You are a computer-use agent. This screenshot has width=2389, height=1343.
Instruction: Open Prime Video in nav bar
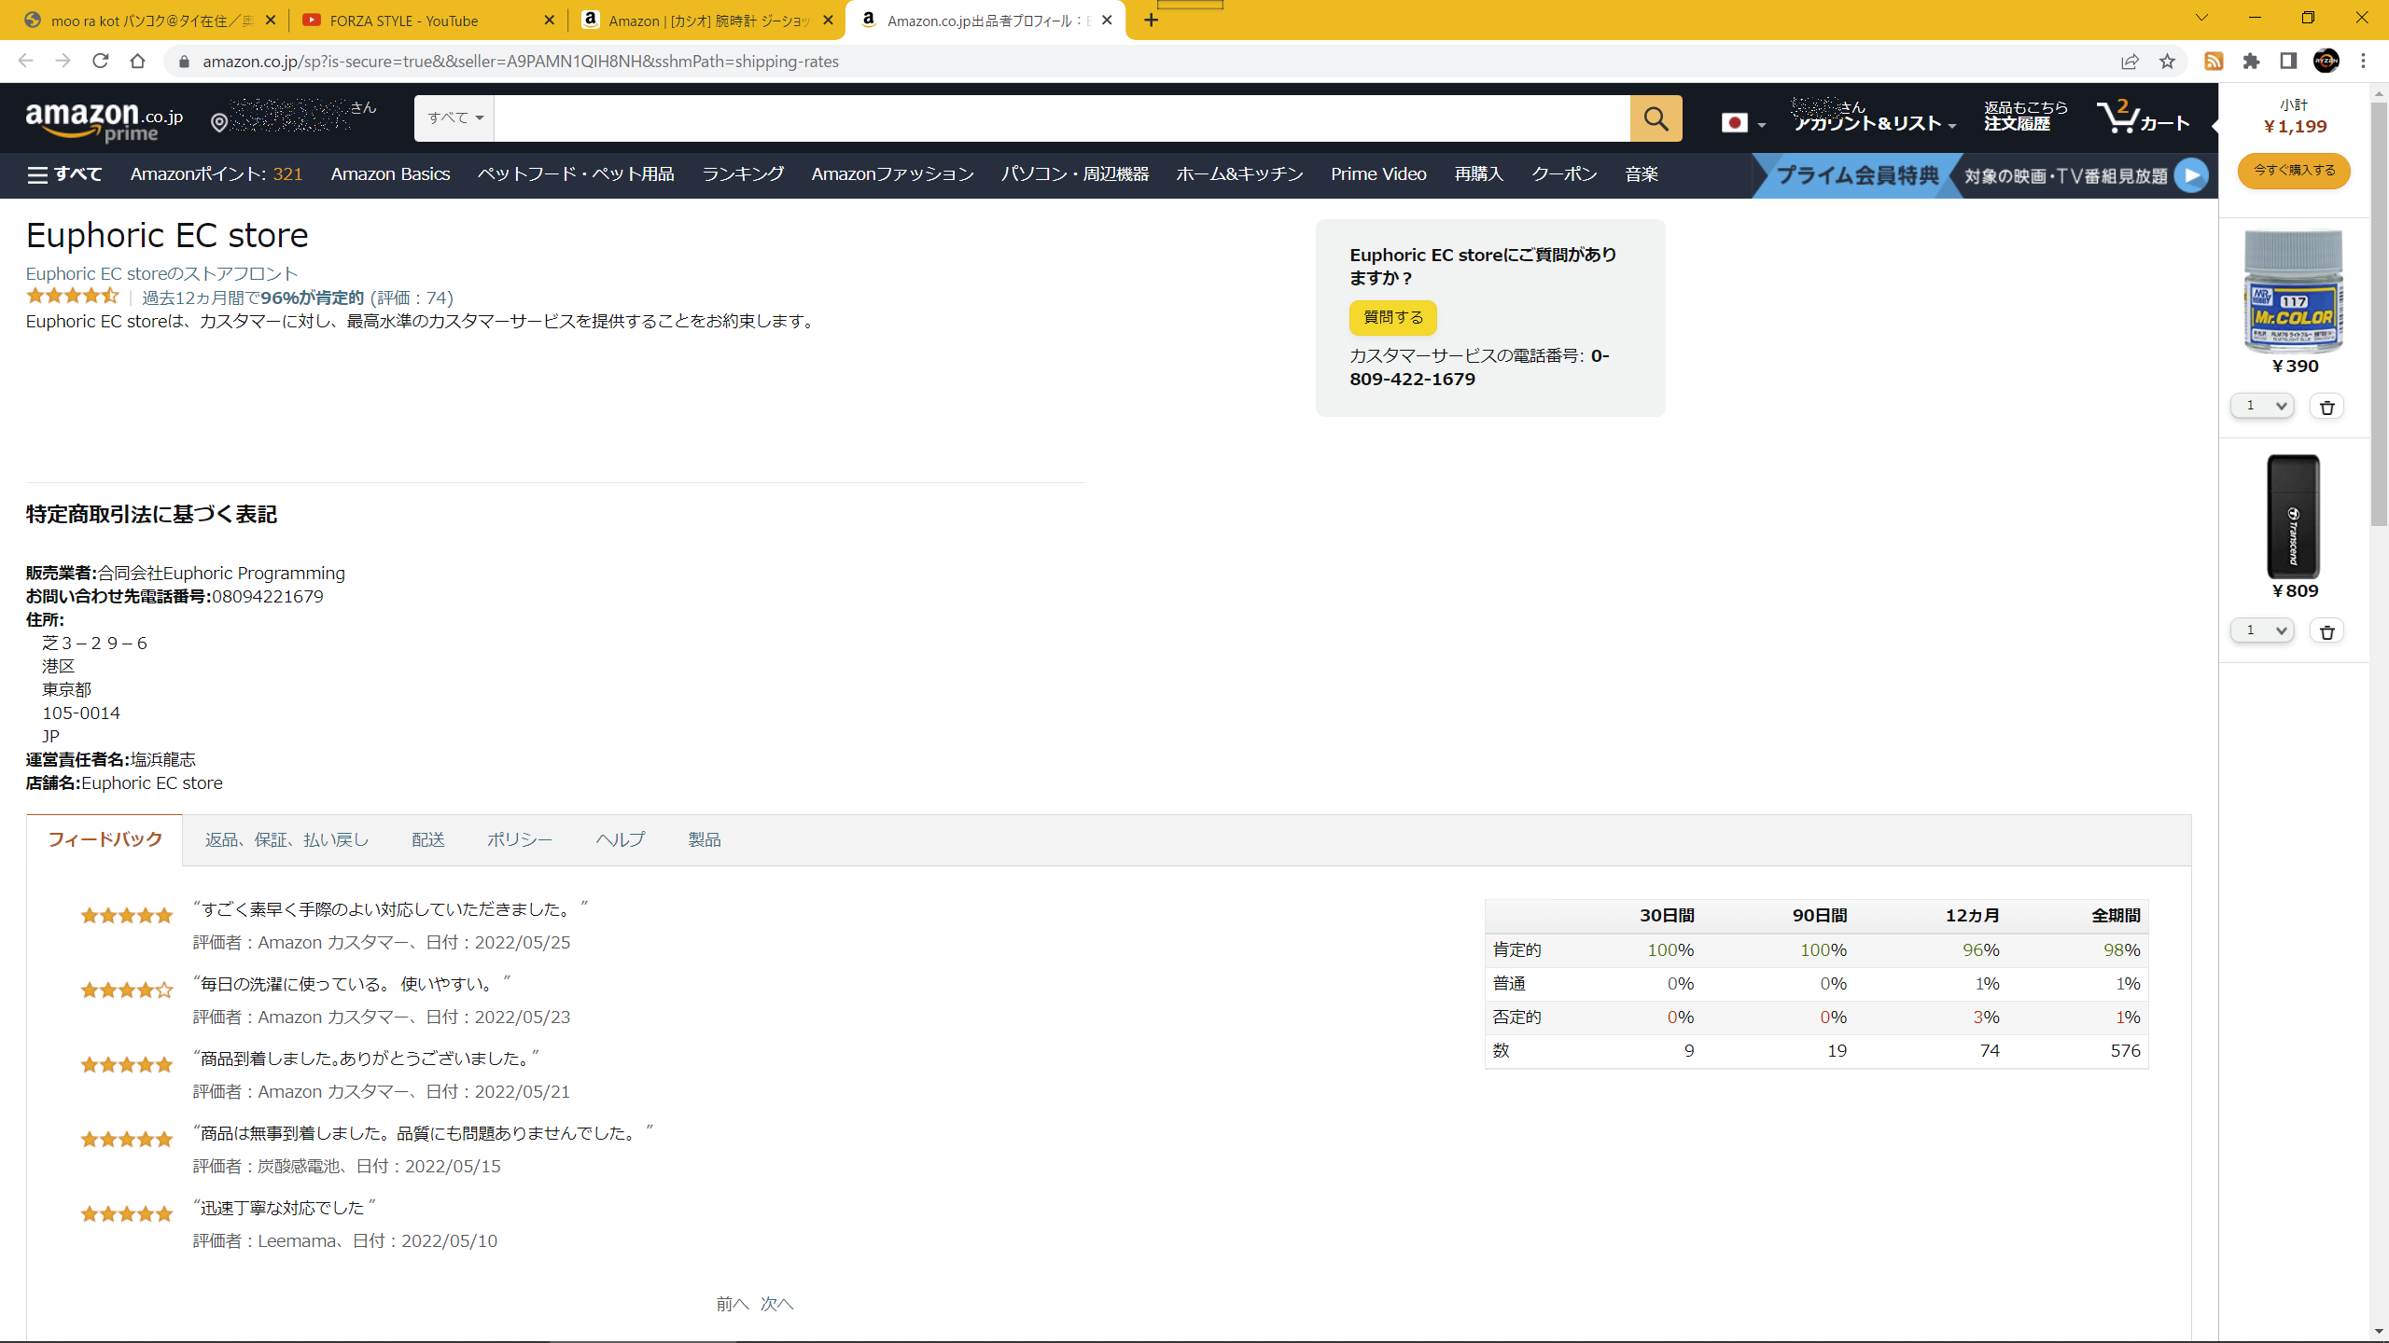coord(1378,174)
